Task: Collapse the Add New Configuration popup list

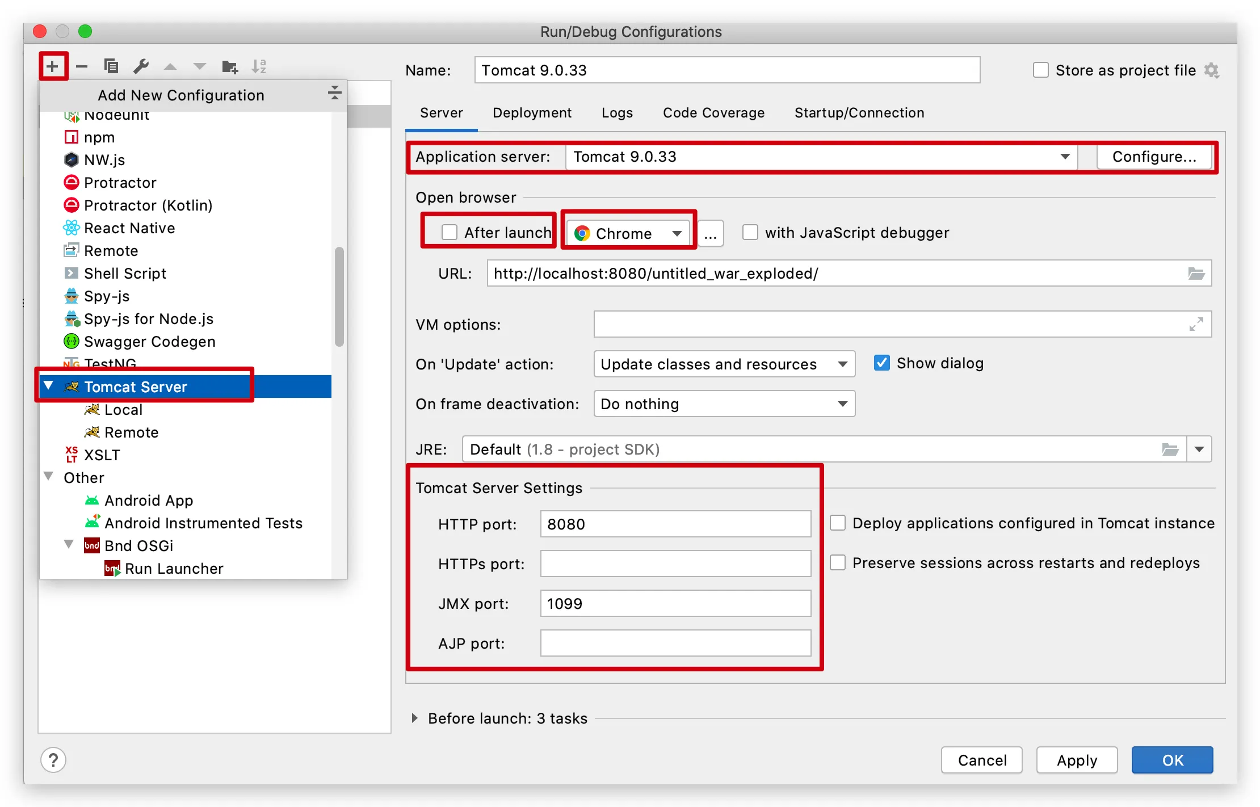Action: tap(335, 93)
